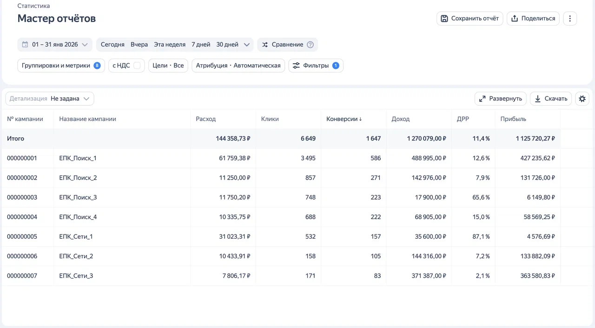This screenshot has height=328, width=595.
Task: Expand the date range 01 – 31 янв 2026 dropdown
Action: (85, 45)
